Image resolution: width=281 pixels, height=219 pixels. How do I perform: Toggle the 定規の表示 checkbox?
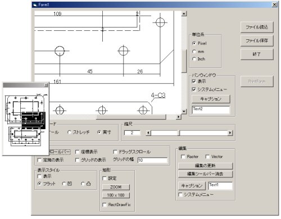[x=39, y=160]
